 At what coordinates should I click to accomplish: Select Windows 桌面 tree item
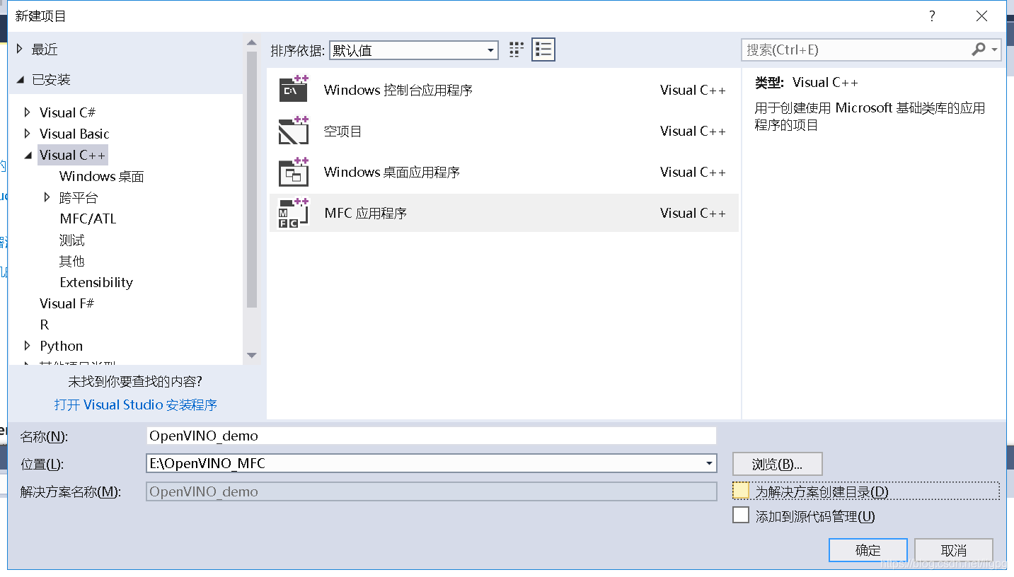pyautogui.click(x=102, y=176)
